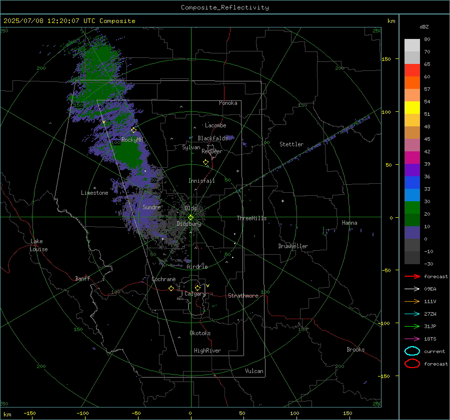The image size is (450, 420).
Task: Click the Banff label on map
Action: pos(82,278)
